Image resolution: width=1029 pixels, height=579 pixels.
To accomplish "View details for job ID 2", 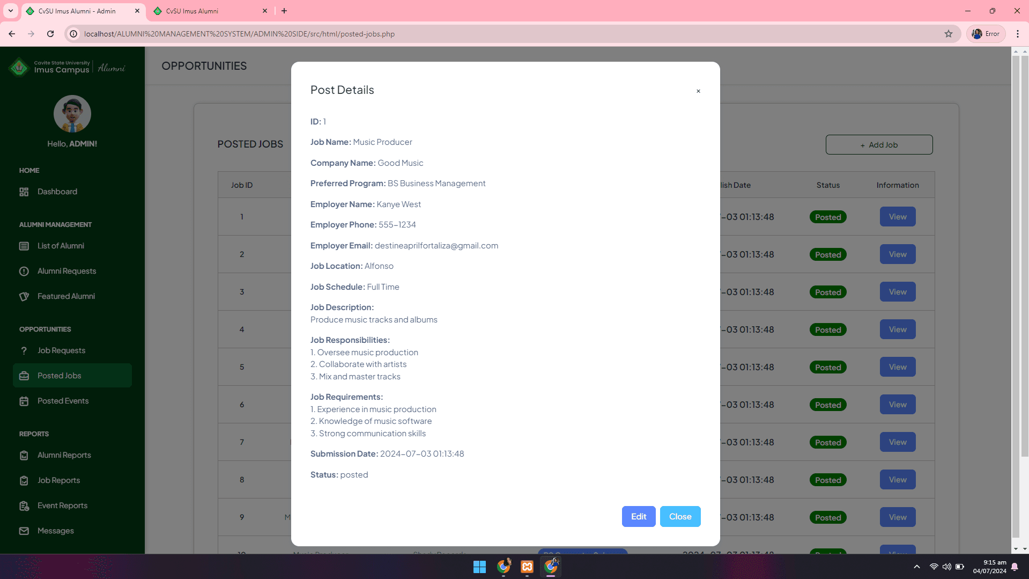I will tap(898, 254).
